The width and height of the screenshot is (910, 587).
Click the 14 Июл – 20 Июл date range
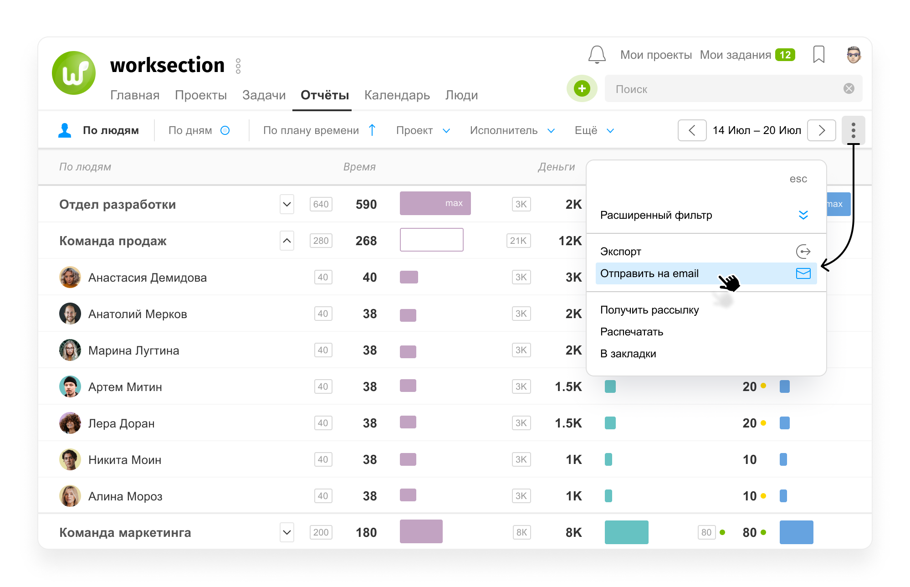tap(757, 130)
